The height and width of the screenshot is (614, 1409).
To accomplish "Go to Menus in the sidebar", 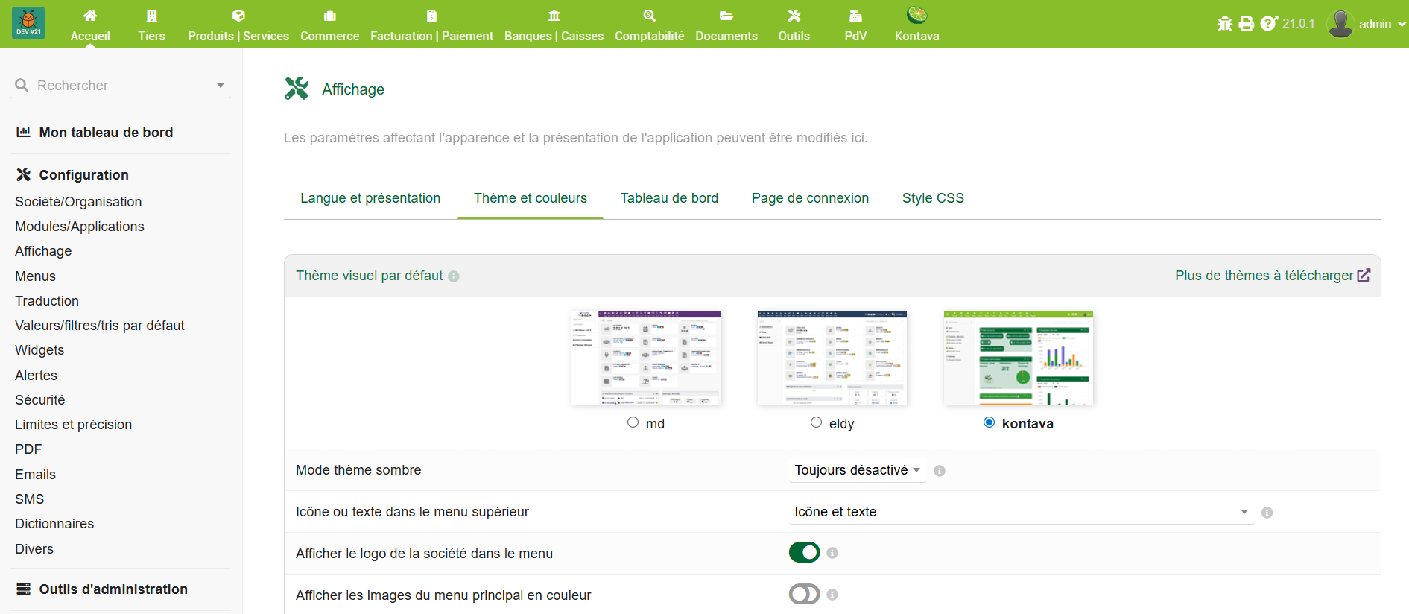I will coord(35,276).
